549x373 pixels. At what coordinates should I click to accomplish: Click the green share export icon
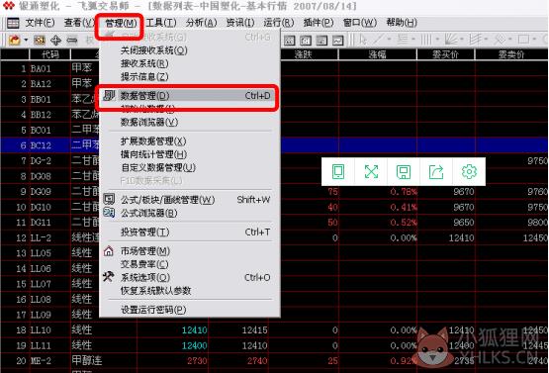(x=436, y=172)
